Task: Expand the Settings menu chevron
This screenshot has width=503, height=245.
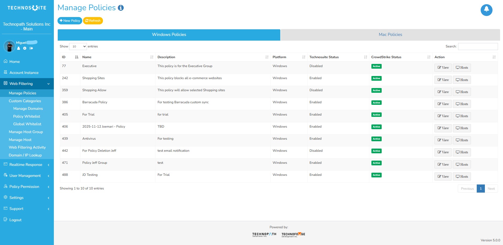Action: (49, 198)
